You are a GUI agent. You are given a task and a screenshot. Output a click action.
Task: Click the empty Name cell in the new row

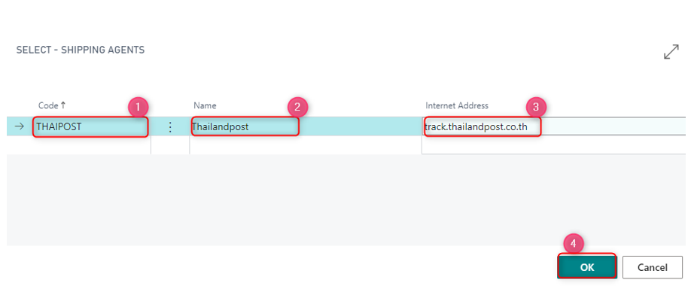tap(306, 145)
